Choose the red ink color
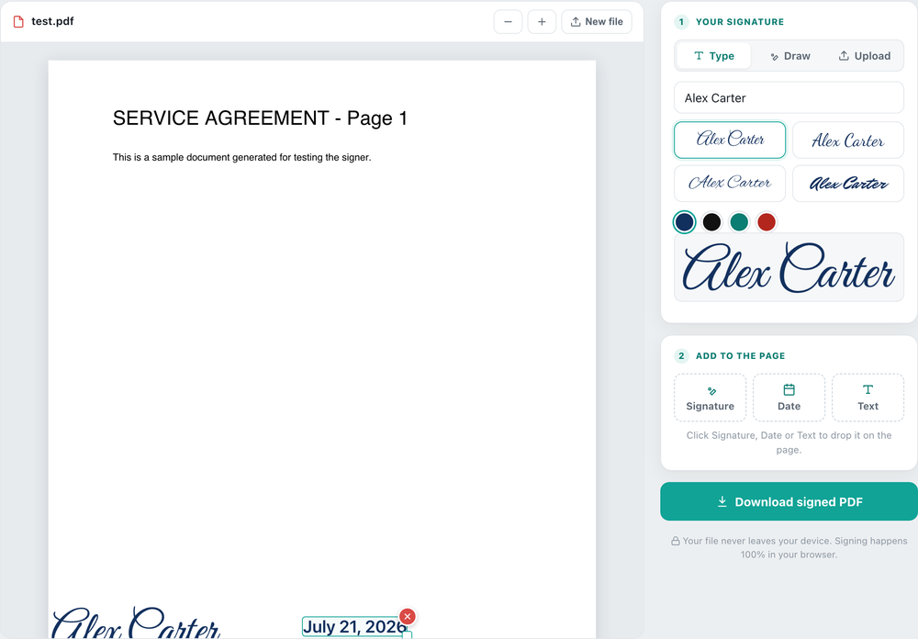This screenshot has height=639, width=918. [767, 222]
